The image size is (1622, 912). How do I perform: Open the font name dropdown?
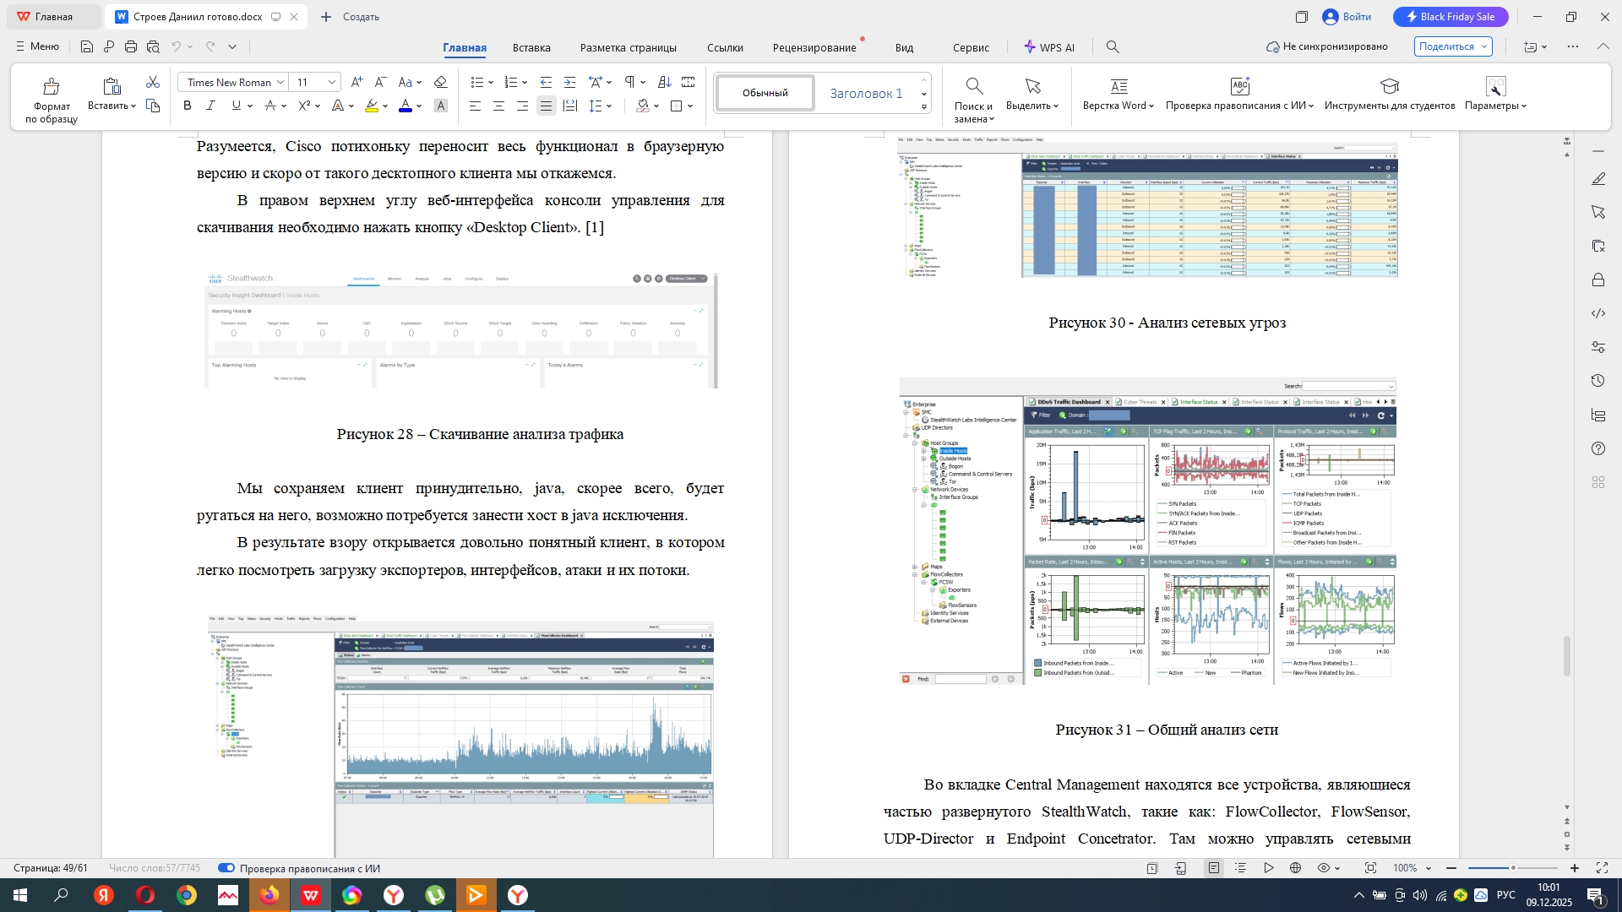coord(280,82)
